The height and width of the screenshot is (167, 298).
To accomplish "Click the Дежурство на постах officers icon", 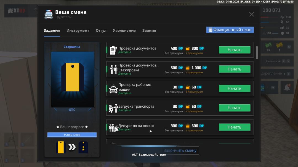I will click(113, 127).
